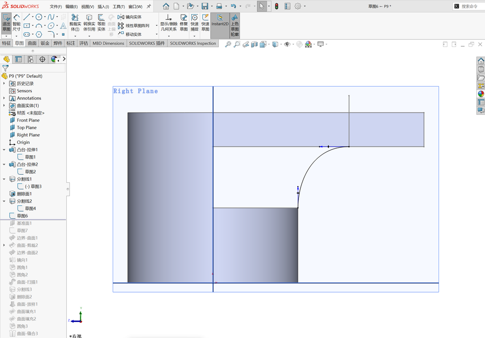
Task: Click the Zoom to Fit icon
Action: pyautogui.click(x=228, y=44)
